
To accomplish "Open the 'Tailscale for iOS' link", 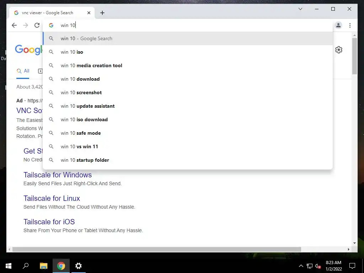I will 49,222.
